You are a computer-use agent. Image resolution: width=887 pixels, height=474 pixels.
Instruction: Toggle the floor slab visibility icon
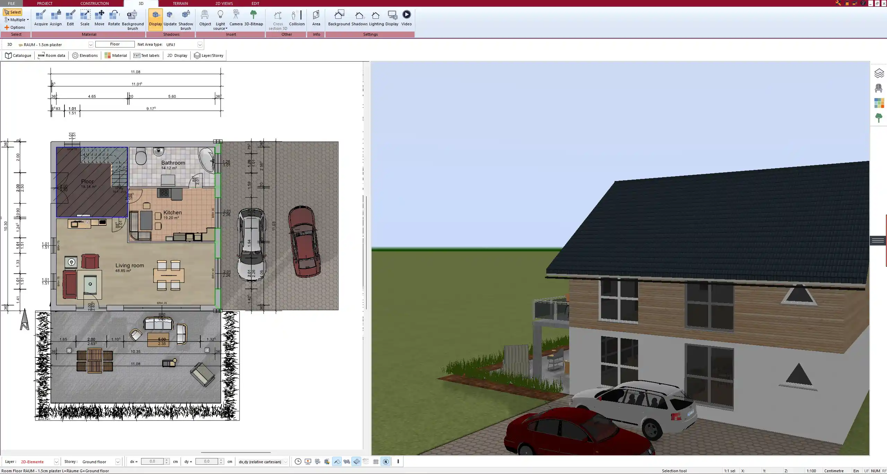click(356, 462)
